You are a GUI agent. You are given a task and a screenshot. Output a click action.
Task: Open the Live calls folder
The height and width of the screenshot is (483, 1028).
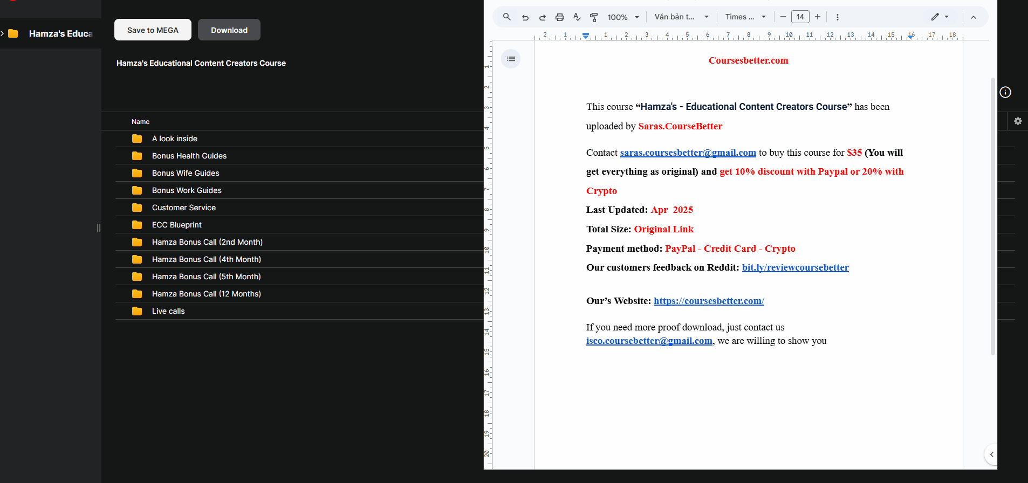point(299,311)
